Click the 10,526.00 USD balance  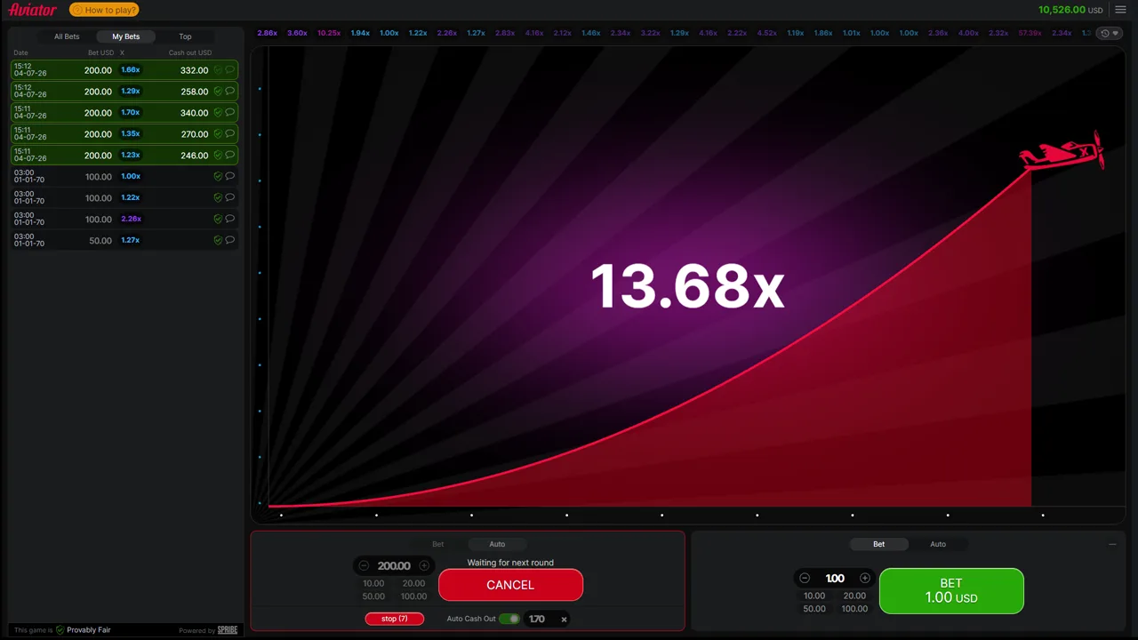[1070, 10]
